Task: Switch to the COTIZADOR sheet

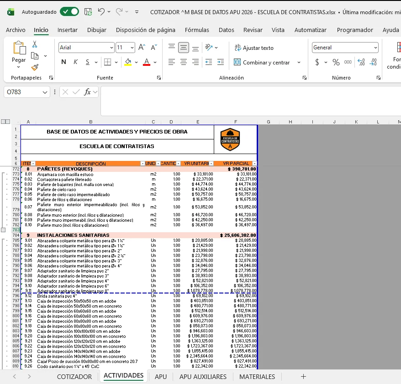Action: click(x=74, y=377)
